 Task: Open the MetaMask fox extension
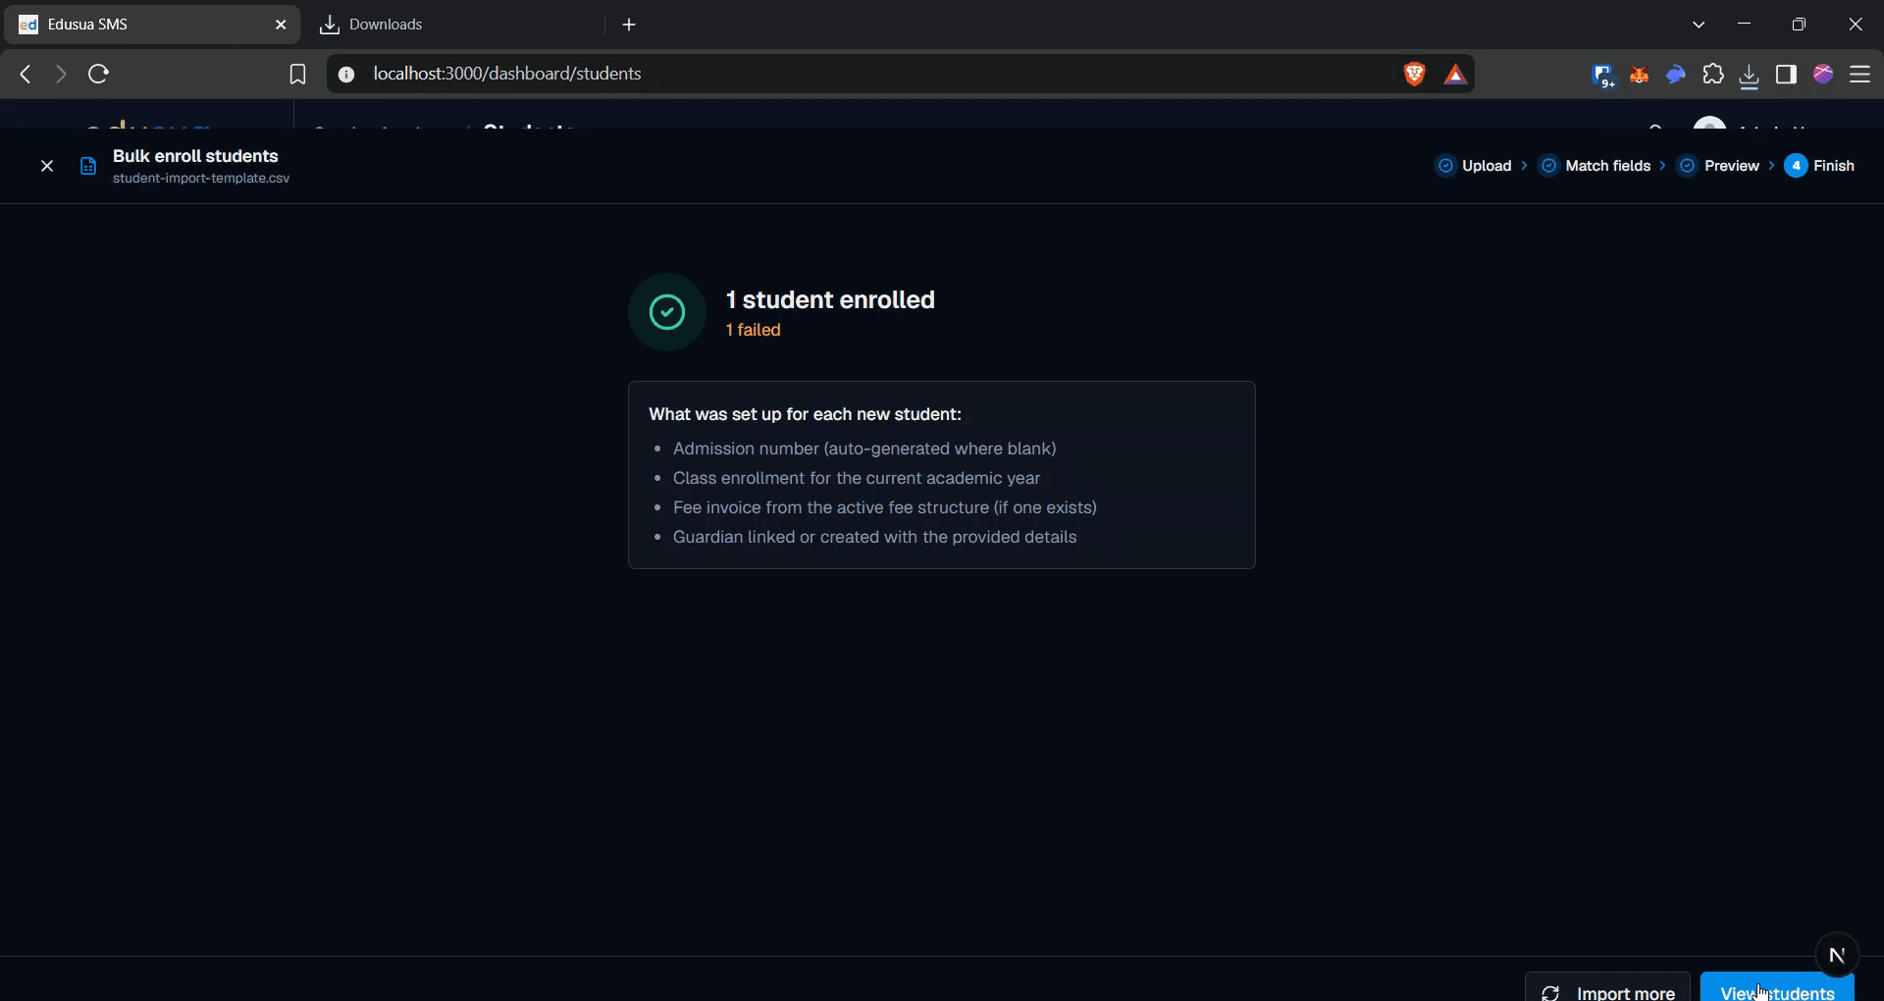[x=1639, y=74]
